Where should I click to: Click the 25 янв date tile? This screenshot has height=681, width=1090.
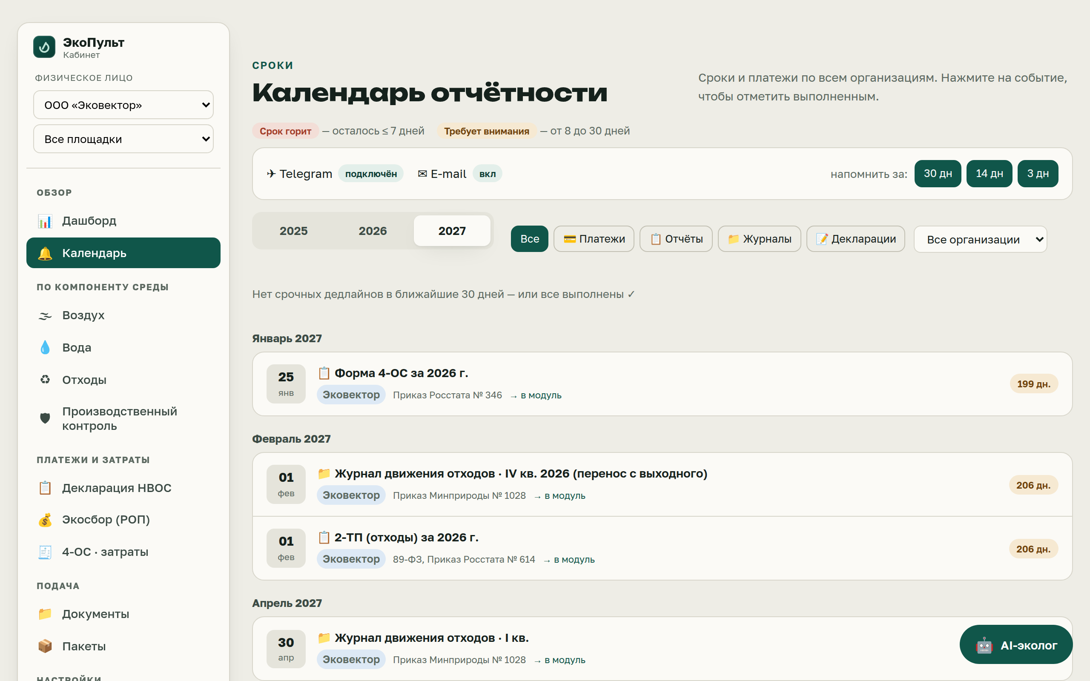coord(286,384)
